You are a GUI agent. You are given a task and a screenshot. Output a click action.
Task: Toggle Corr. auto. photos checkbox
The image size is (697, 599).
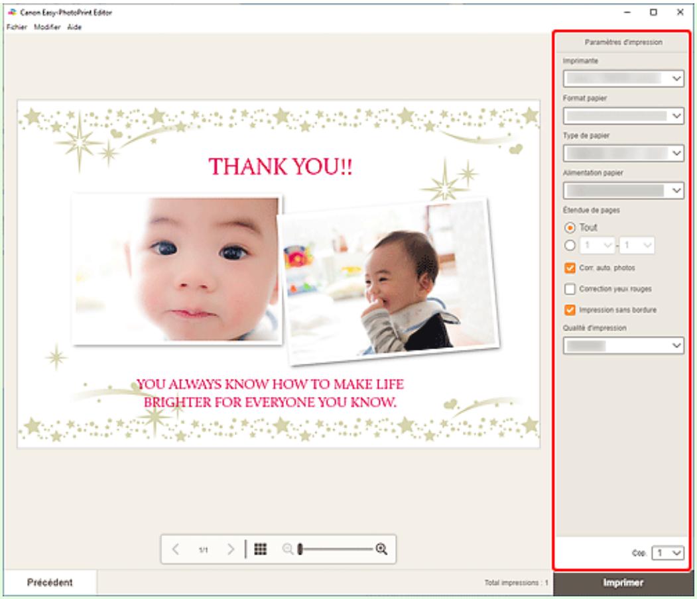pyautogui.click(x=570, y=268)
